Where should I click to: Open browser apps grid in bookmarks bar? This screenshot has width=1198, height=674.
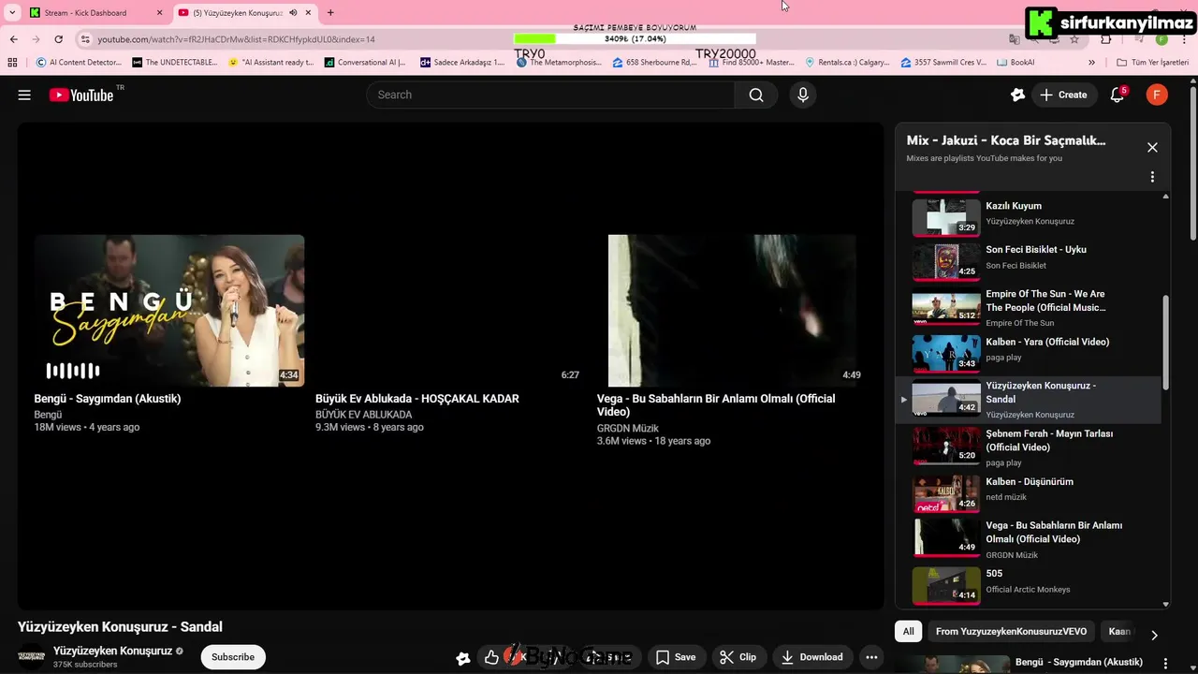12,62
